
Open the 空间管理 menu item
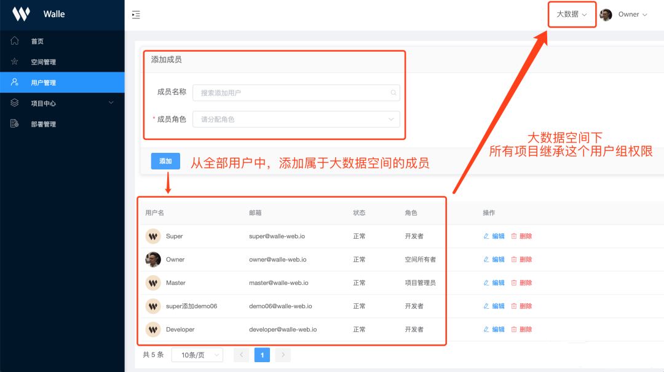pyautogui.click(x=62, y=62)
